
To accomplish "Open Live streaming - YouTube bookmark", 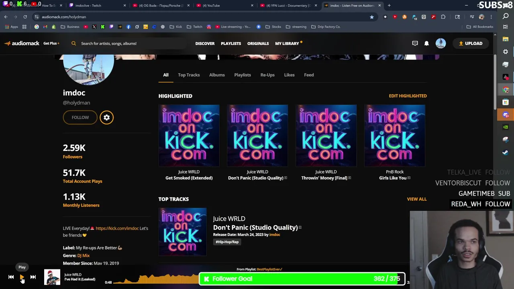I will (x=233, y=27).
